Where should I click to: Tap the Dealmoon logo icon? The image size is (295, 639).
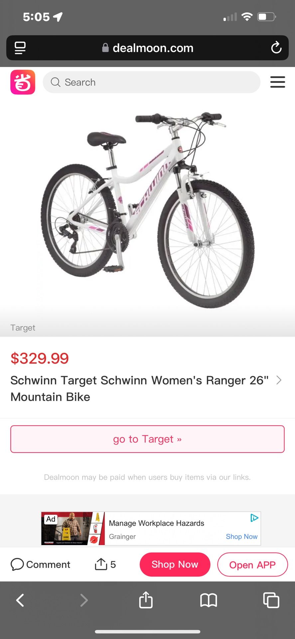[x=23, y=82]
